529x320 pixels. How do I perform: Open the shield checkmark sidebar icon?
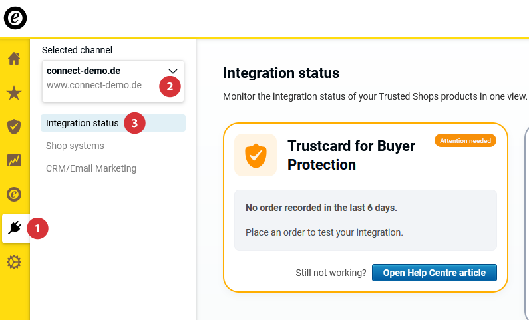pos(14,126)
